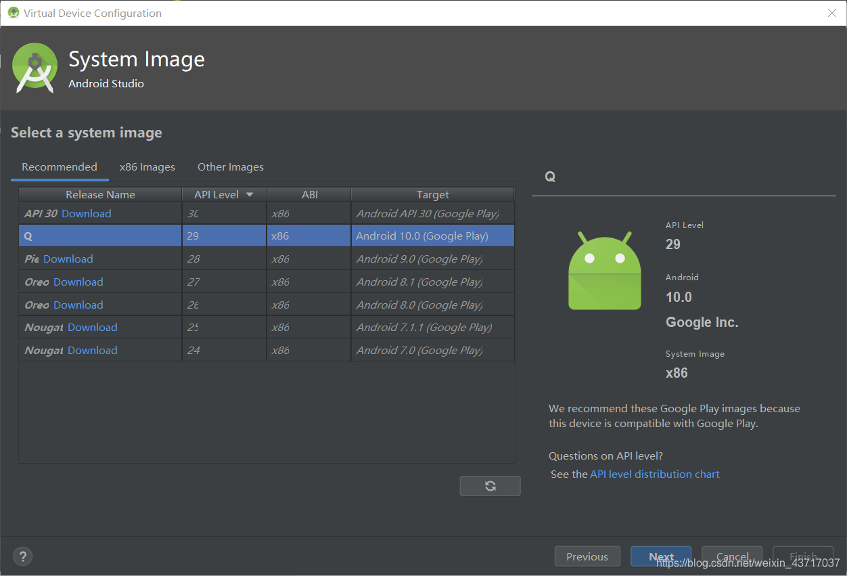Click the Pie release name
The width and height of the screenshot is (847, 576).
(x=32, y=259)
